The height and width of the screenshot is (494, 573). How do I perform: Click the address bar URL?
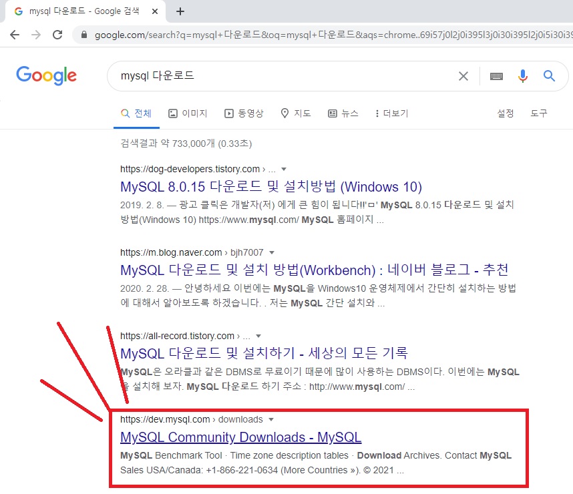pyautogui.click(x=333, y=35)
